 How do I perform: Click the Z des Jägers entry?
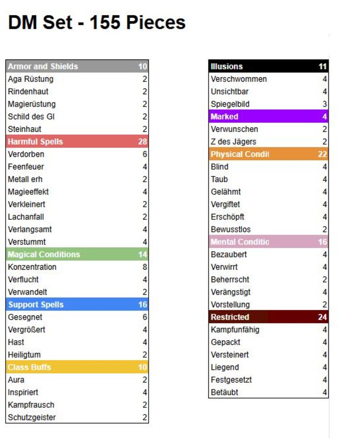tap(234, 142)
